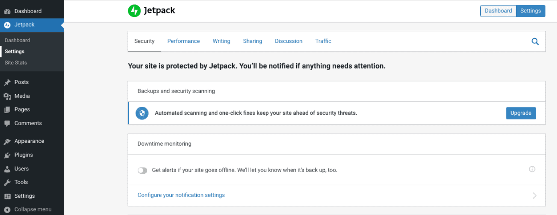Open the Appearance menu label
This screenshot has width=557, height=215.
point(29,141)
